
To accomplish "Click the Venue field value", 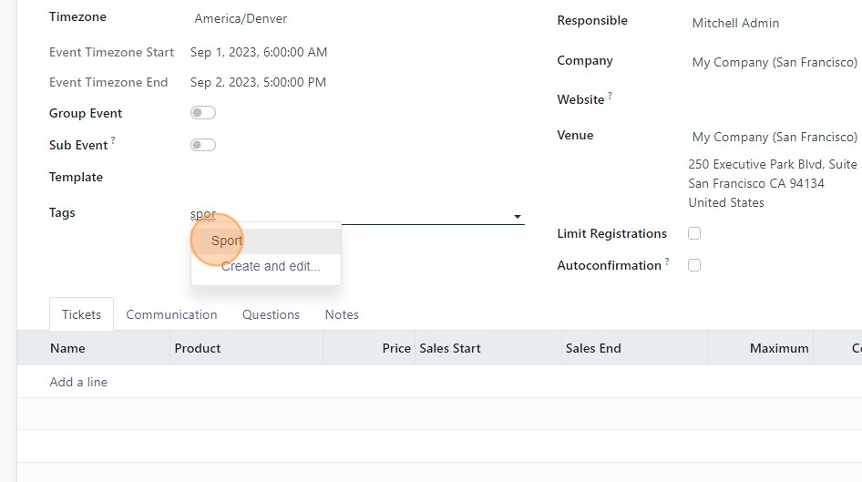I will (775, 137).
